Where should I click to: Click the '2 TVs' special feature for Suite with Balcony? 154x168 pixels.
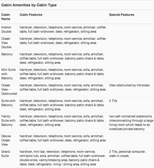coord(113,101)
